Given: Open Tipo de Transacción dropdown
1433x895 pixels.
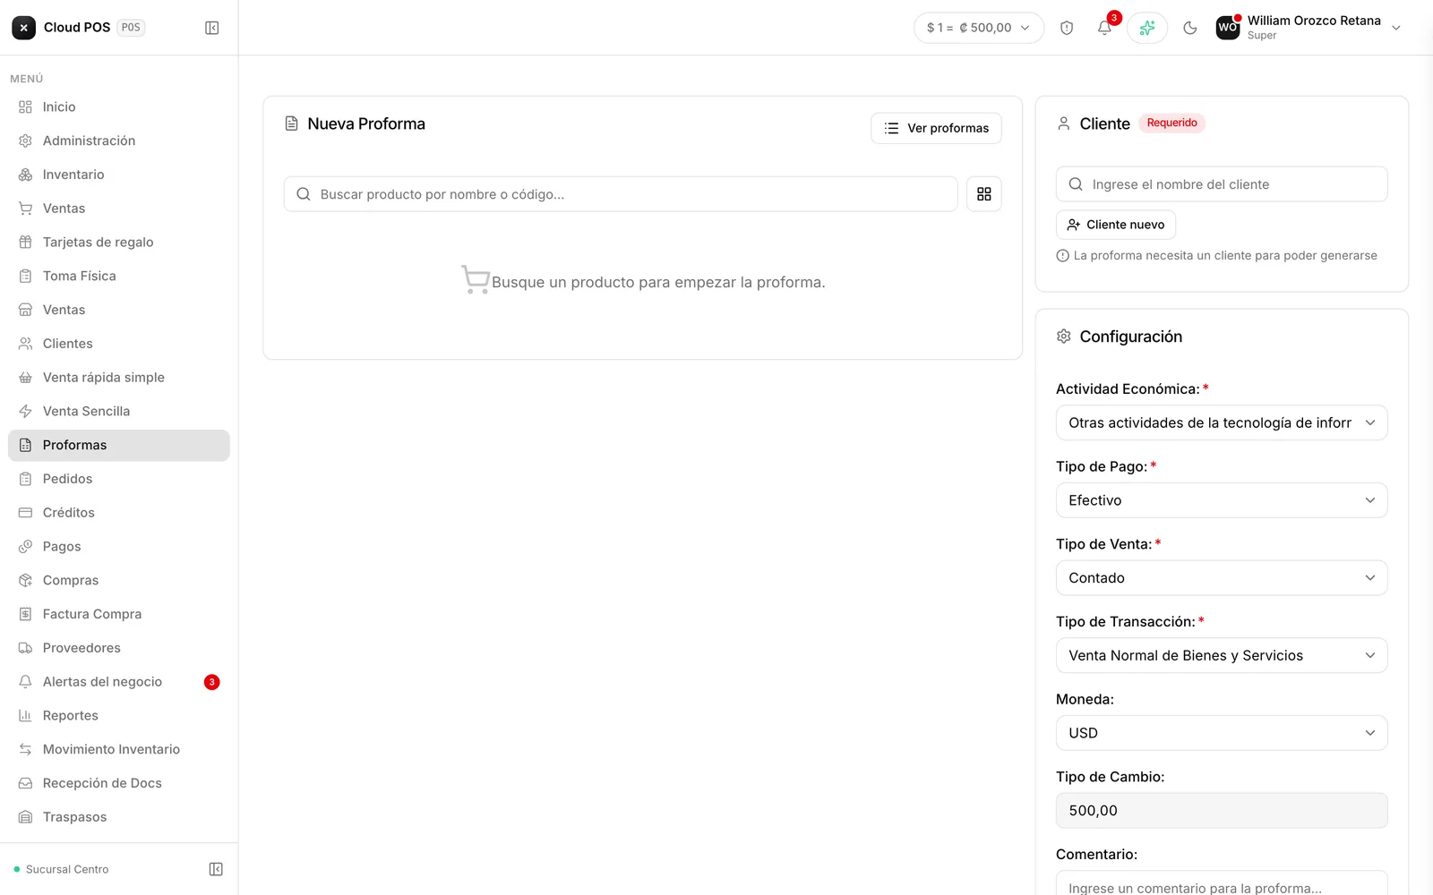Looking at the screenshot, I should [x=1222, y=656].
